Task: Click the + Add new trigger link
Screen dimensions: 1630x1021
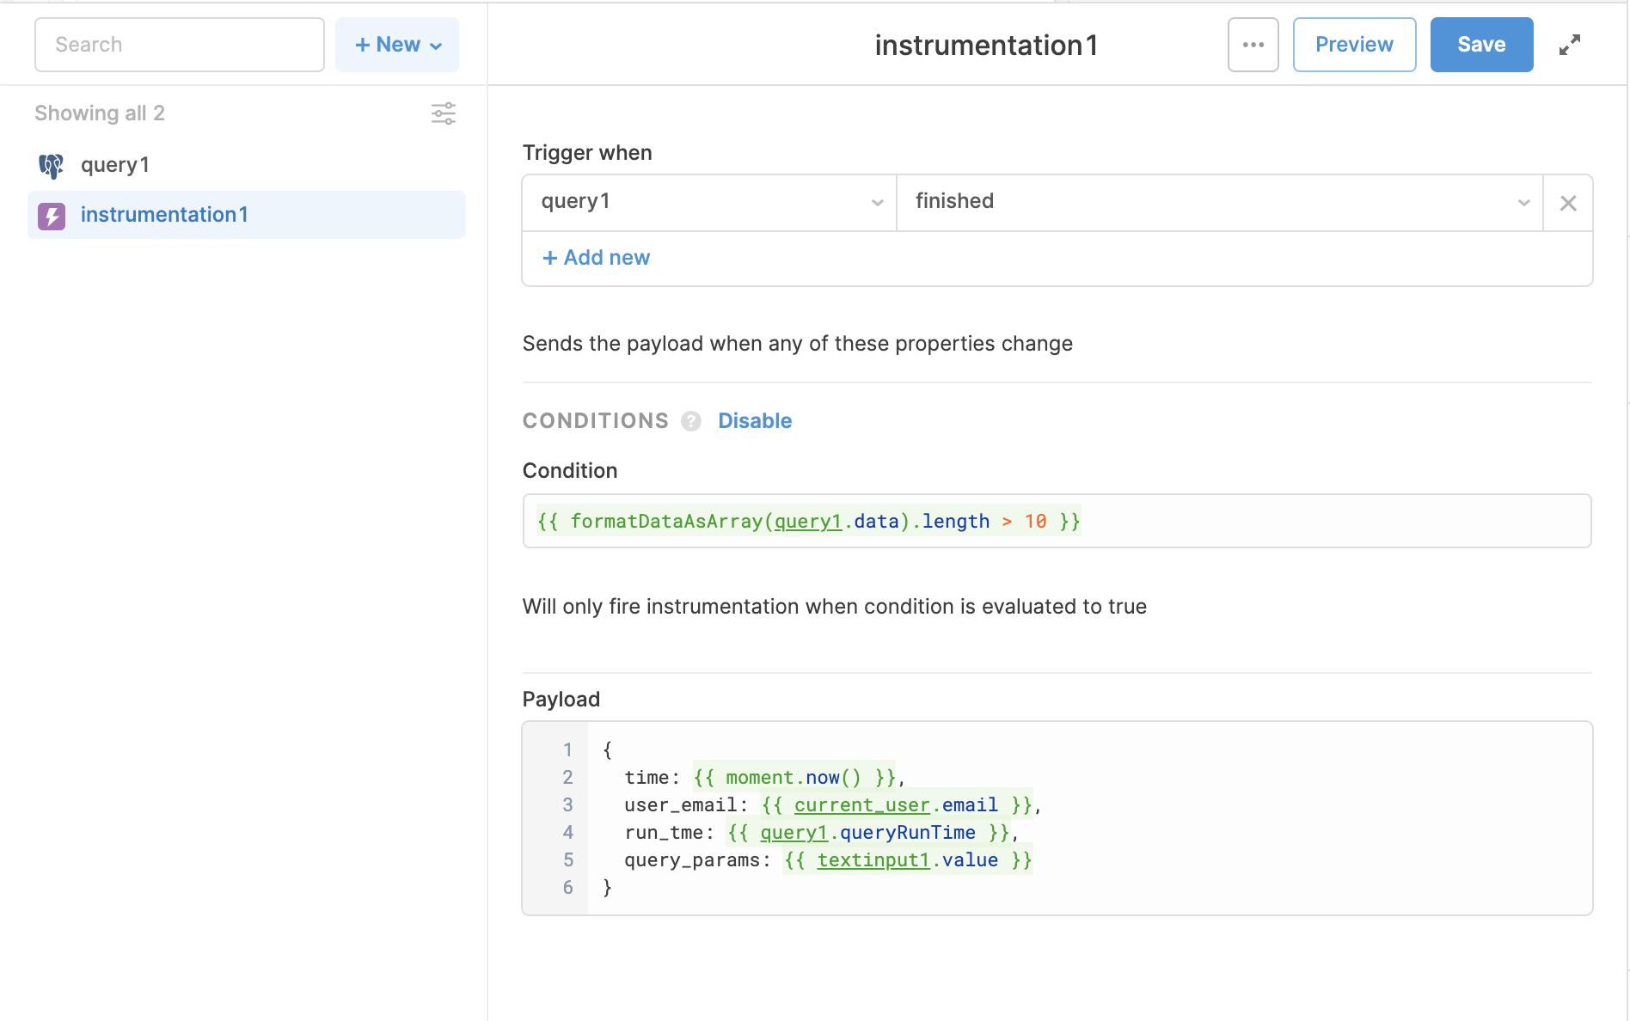Action: (597, 258)
